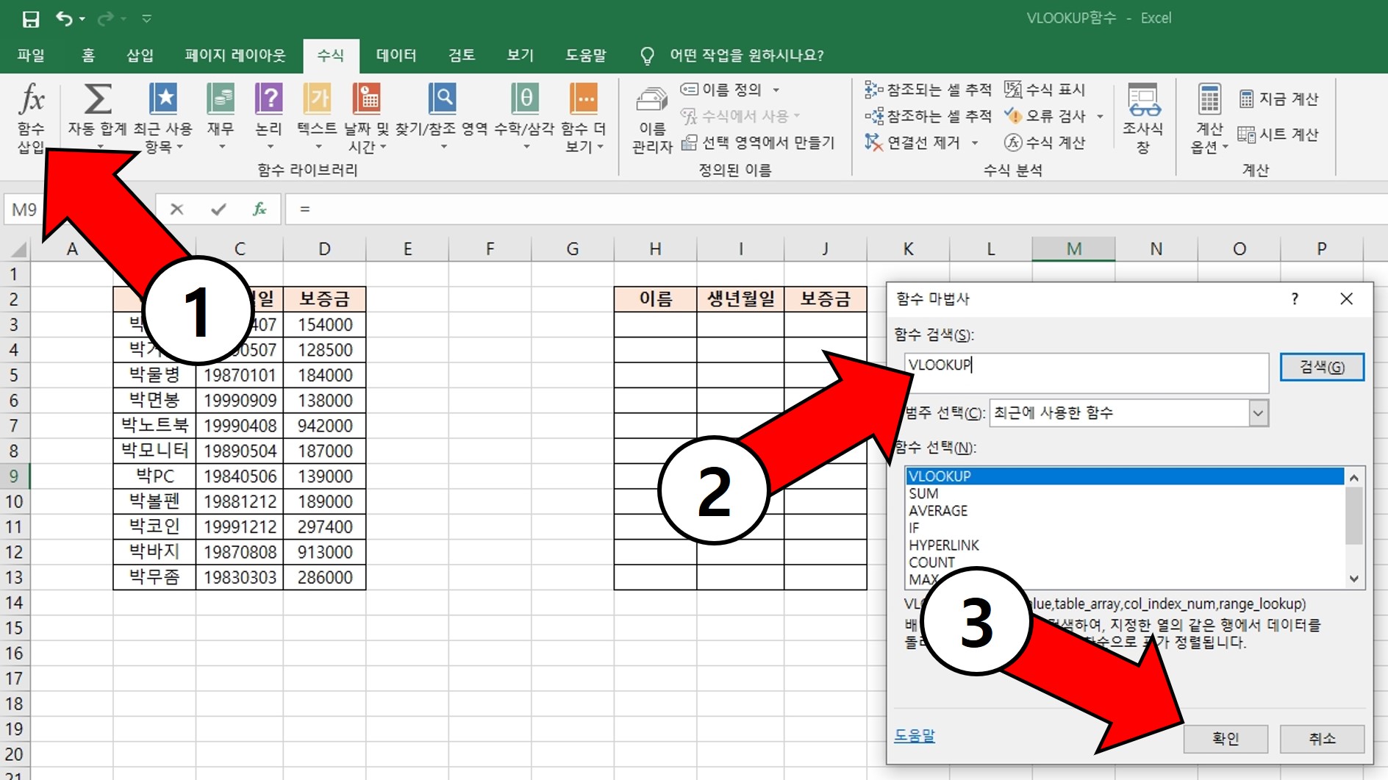
Task: Click the Insert Function fx icon
Action: [x=31, y=118]
